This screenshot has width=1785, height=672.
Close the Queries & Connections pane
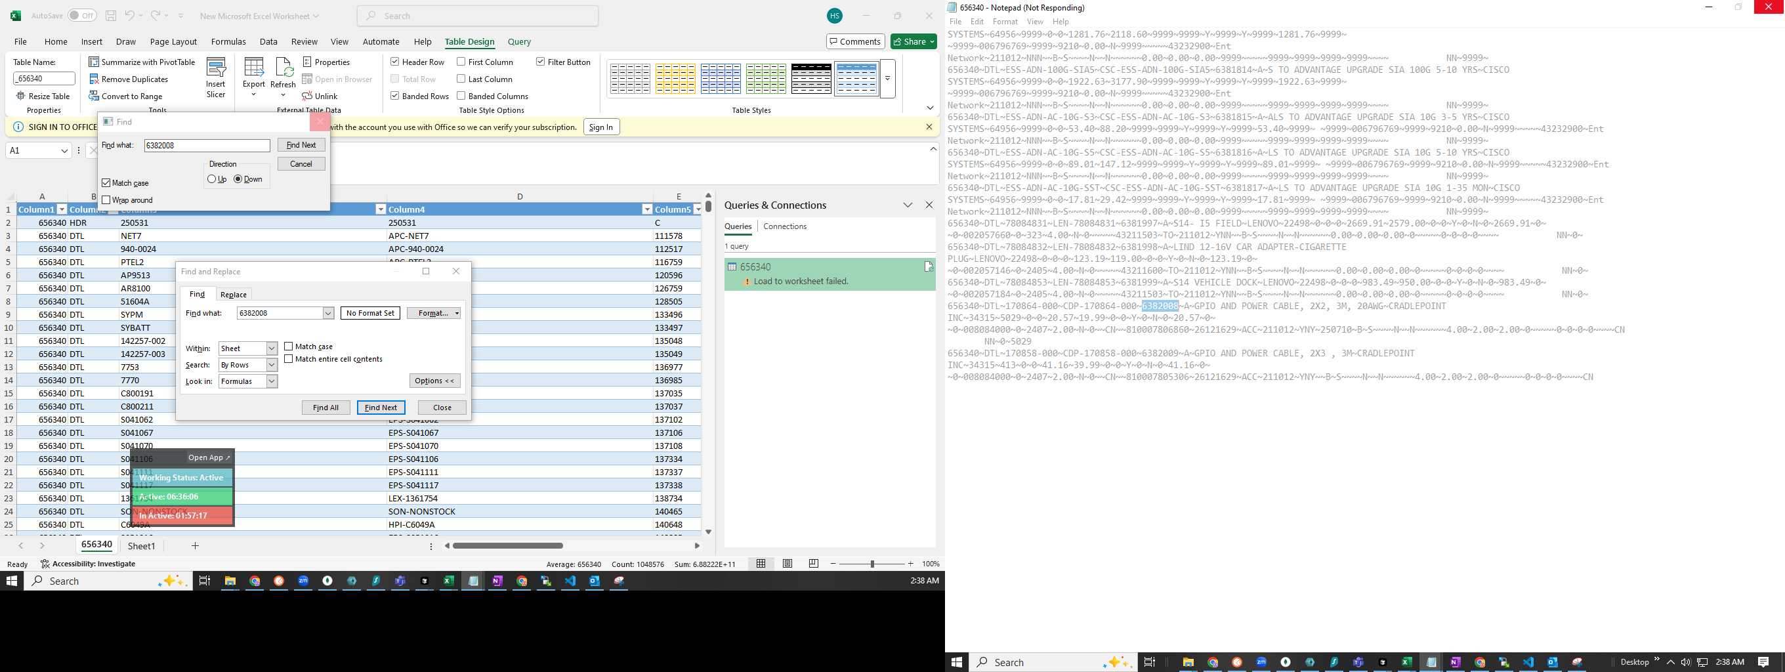click(929, 205)
